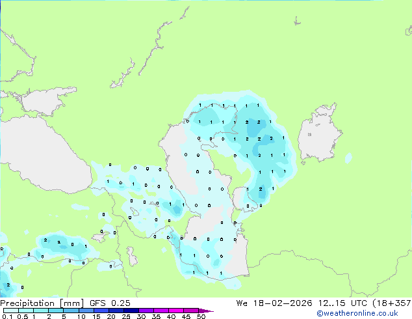
Task: Click the above-50 mm arrow tip of legend
Action: 206,311
